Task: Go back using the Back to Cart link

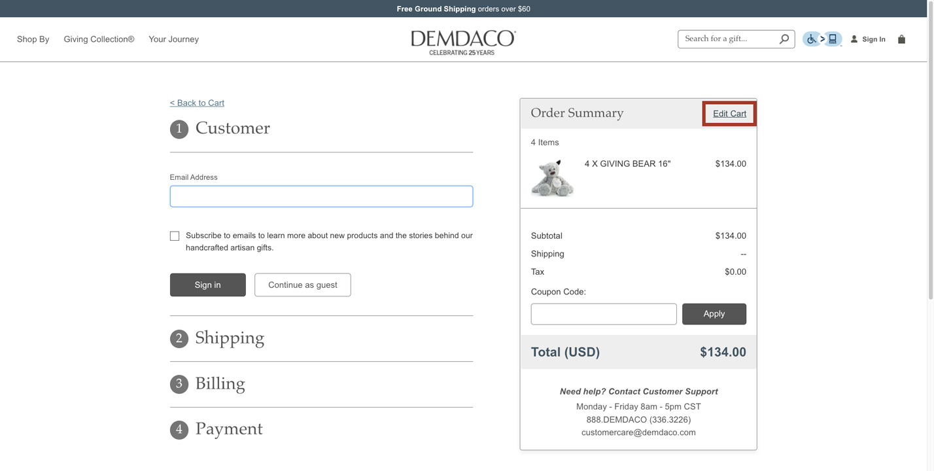Action: tap(196, 103)
